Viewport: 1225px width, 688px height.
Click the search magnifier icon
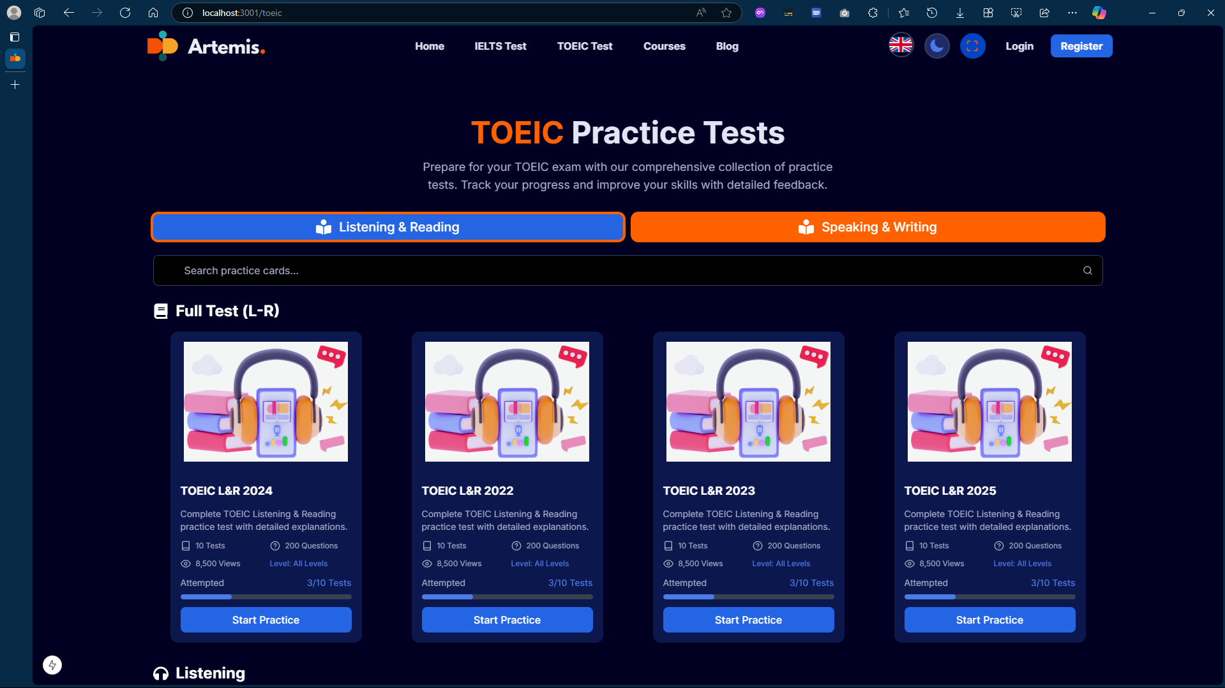pyautogui.click(x=1087, y=270)
